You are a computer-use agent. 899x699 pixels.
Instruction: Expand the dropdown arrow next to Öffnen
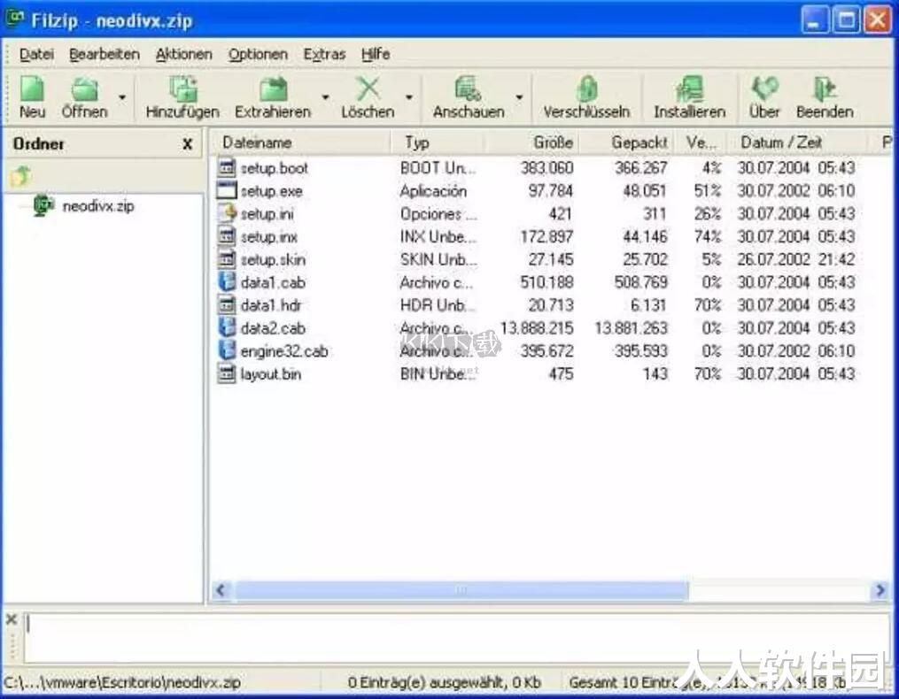(121, 97)
